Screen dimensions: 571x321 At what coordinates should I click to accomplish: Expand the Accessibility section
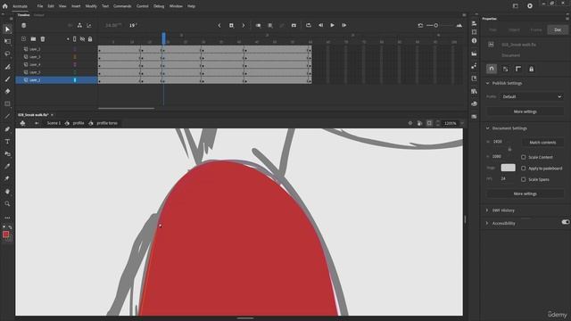(487, 224)
